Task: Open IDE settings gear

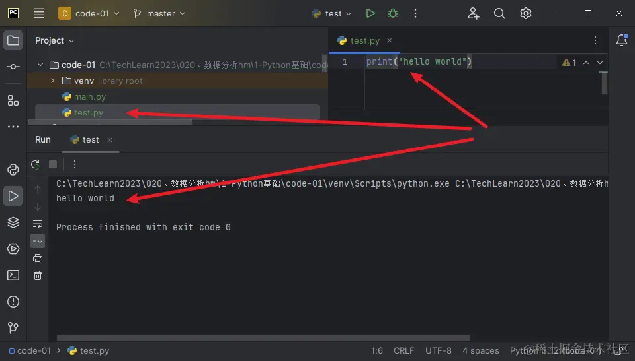Action: 526,13
